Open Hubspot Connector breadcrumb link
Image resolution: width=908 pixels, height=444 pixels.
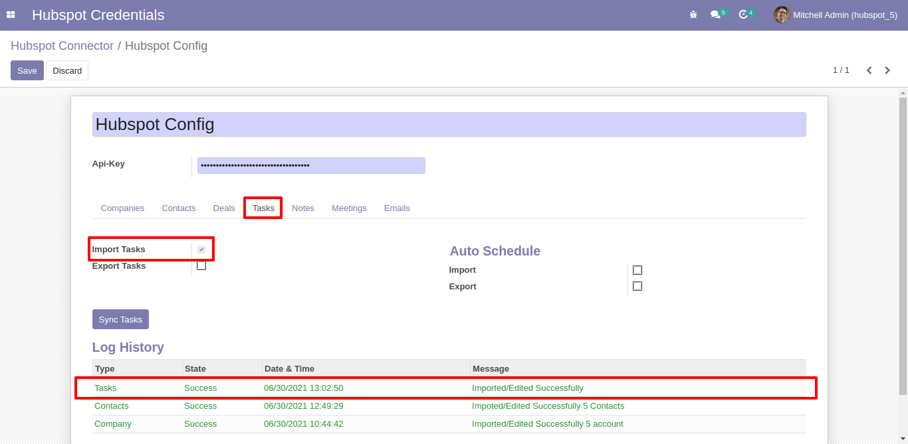(x=62, y=46)
